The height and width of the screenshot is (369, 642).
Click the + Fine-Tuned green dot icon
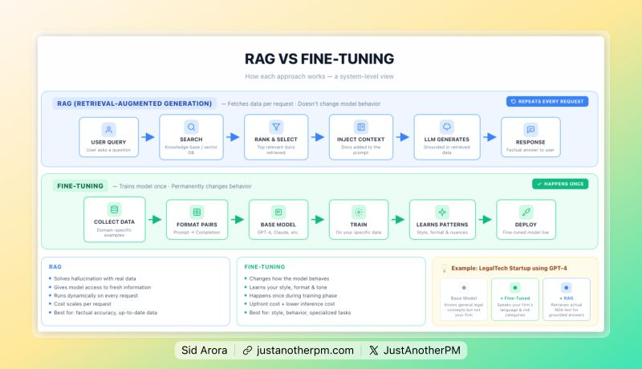(x=515, y=288)
